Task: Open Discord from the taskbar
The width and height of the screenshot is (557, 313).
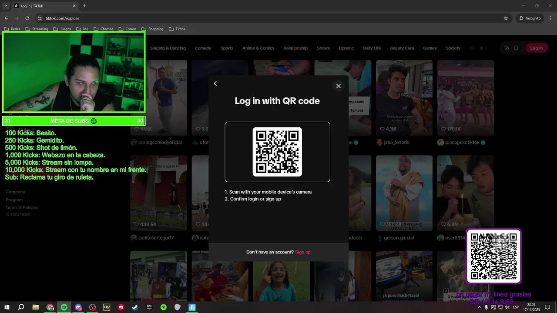Action: [78, 307]
